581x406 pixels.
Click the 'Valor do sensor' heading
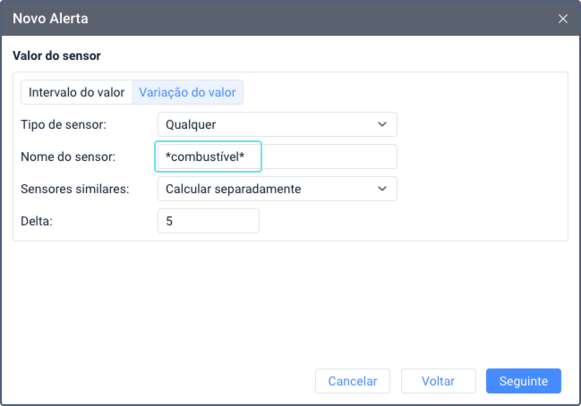point(56,56)
